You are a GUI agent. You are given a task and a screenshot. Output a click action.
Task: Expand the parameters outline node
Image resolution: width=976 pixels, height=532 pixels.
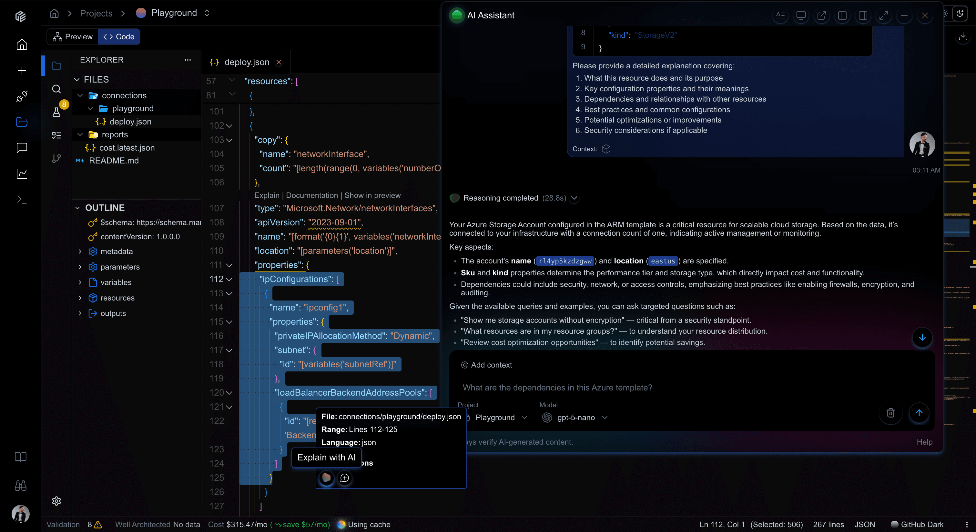[80, 267]
